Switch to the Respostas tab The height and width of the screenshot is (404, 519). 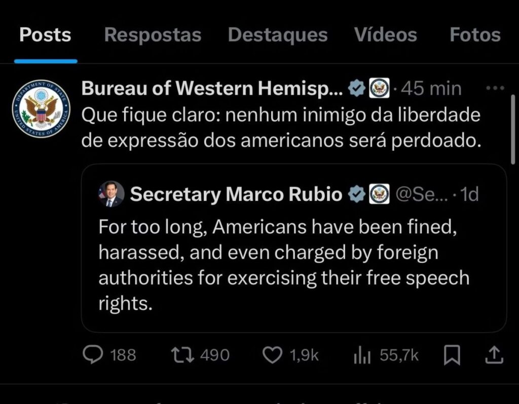pyautogui.click(x=153, y=35)
